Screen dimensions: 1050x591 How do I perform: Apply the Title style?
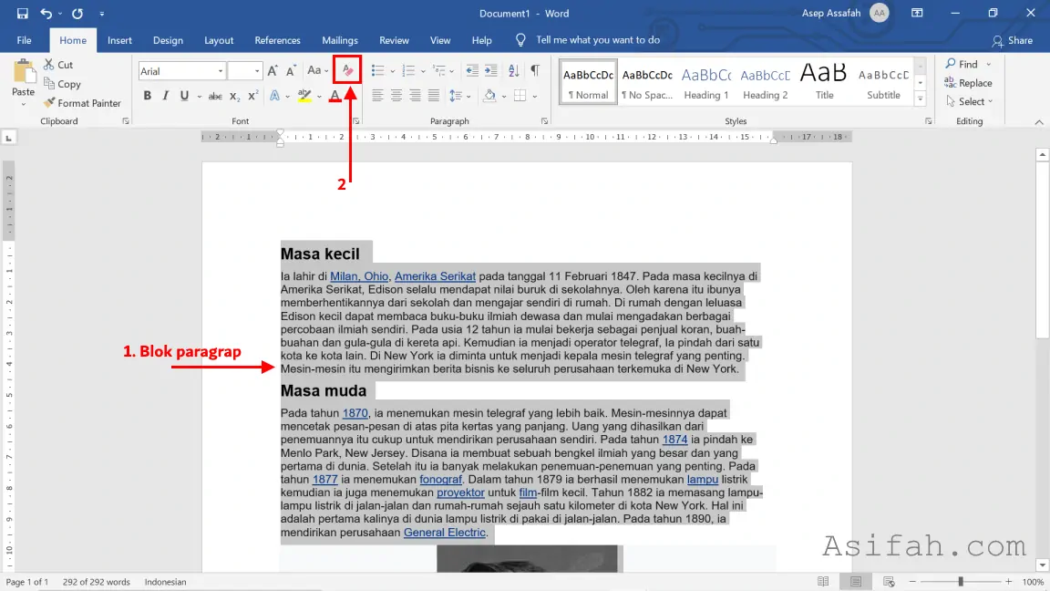824,82
